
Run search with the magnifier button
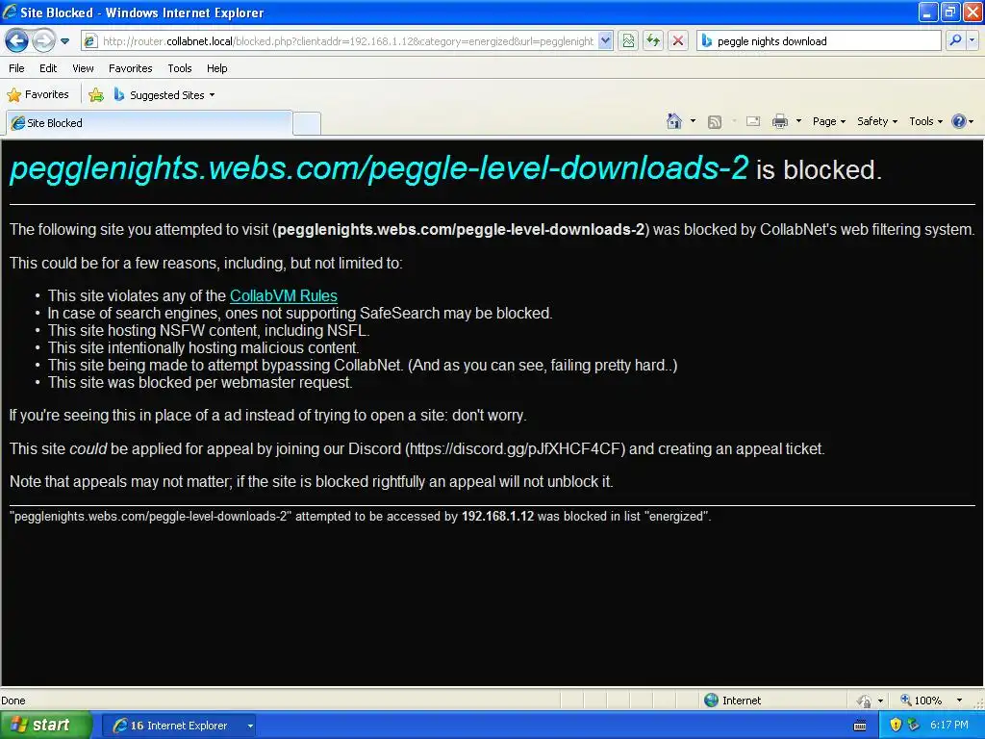[955, 40]
